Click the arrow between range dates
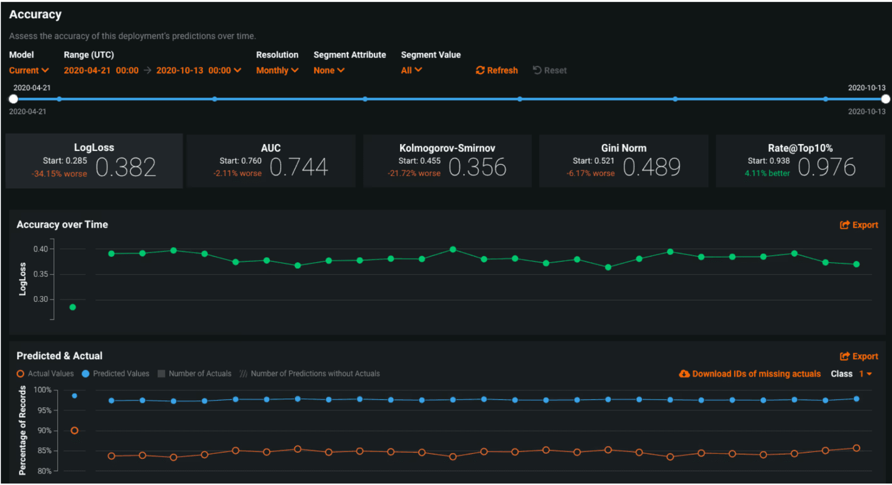892x485 pixels. pyautogui.click(x=147, y=70)
